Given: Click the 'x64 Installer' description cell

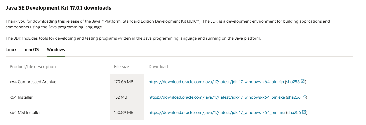Looking at the screenshot, I should click(58, 97).
